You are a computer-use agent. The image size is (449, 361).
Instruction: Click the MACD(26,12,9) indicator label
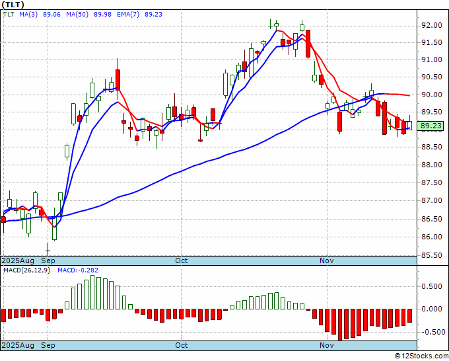26,270
